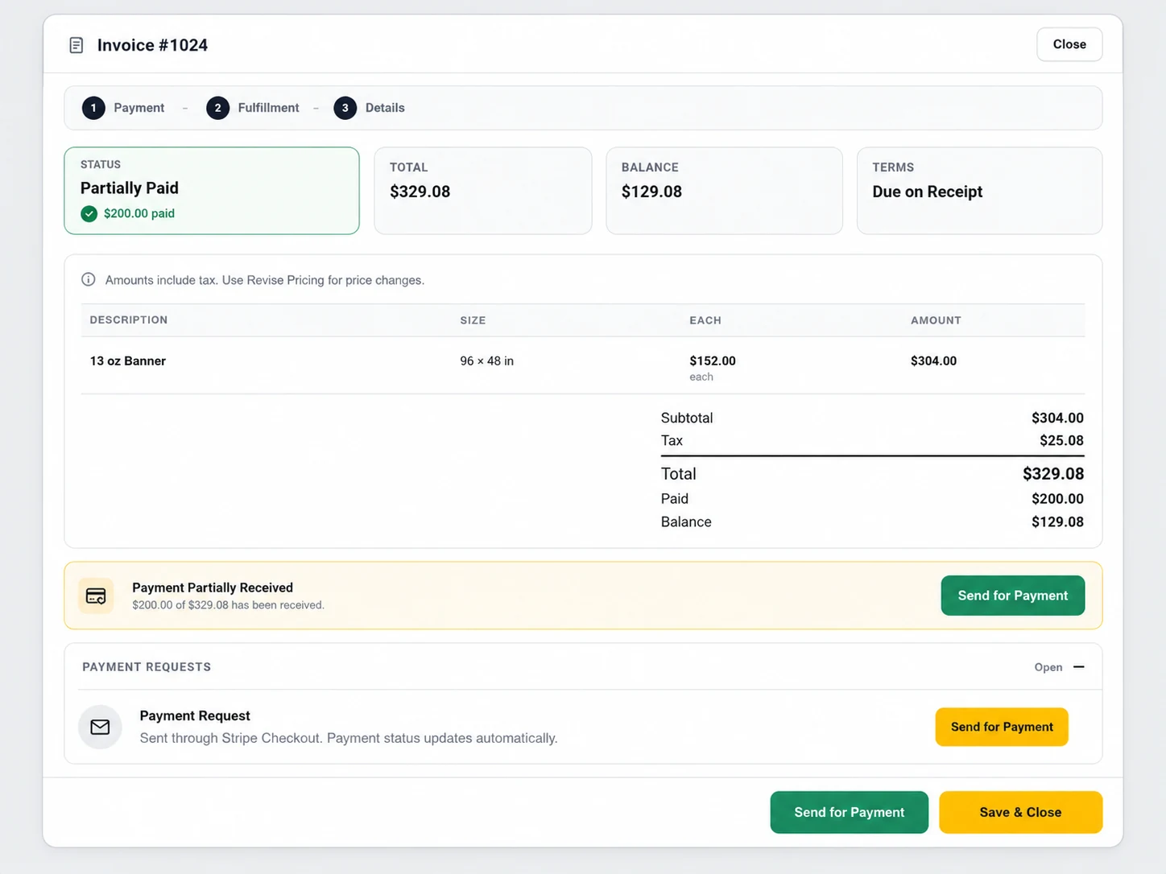Click the info icon next to tax note
The width and height of the screenshot is (1166, 874).
89,279
